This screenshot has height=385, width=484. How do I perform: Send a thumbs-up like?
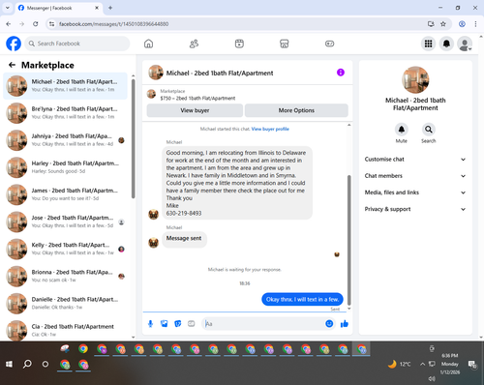345,324
